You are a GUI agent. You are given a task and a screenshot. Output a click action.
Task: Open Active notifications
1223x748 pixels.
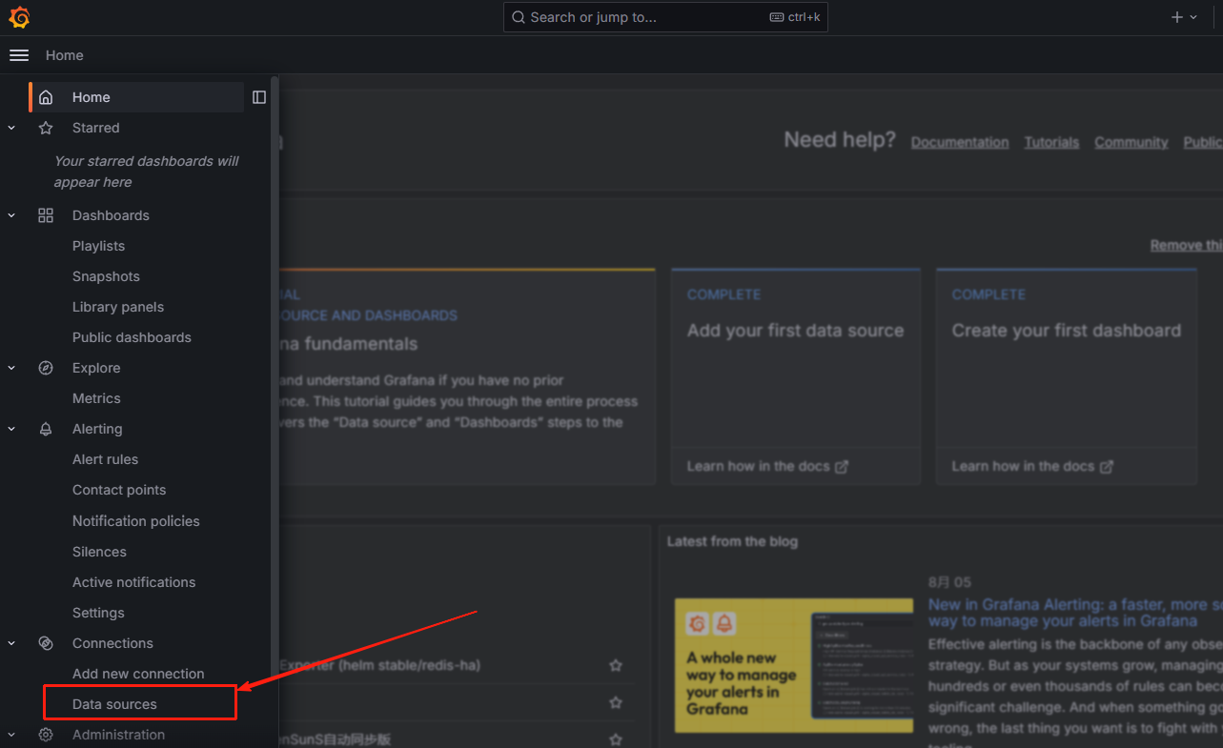point(133,582)
